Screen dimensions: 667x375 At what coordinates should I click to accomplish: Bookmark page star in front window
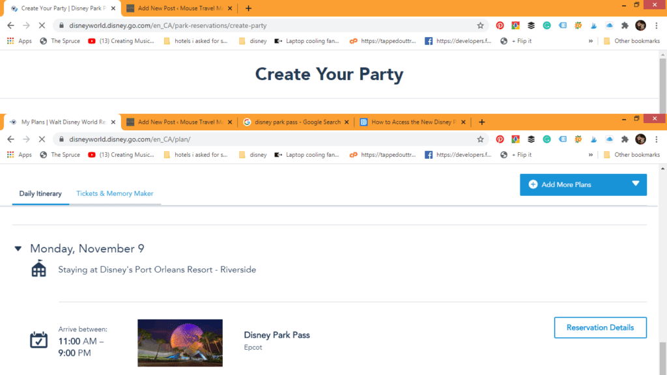click(x=480, y=139)
